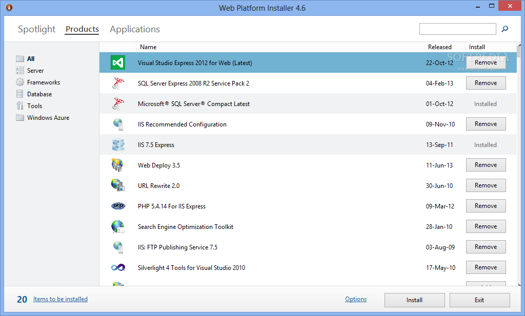
Task: Open the Applications tab
Action: click(135, 29)
